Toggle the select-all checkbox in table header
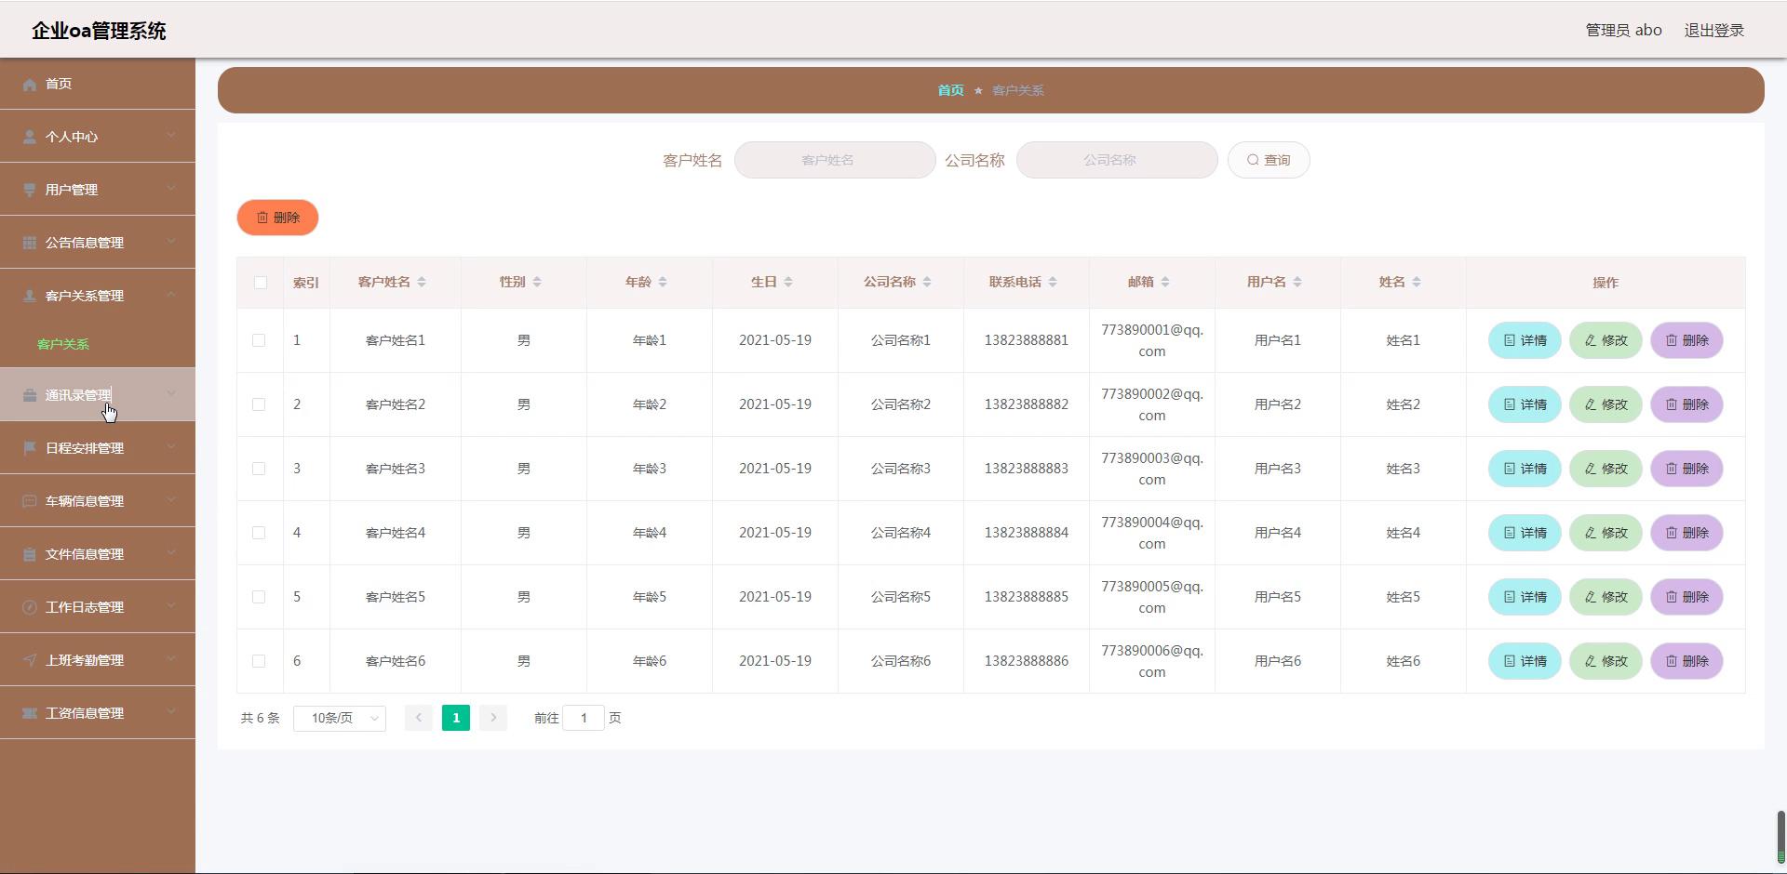The width and height of the screenshot is (1787, 874). tap(260, 283)
